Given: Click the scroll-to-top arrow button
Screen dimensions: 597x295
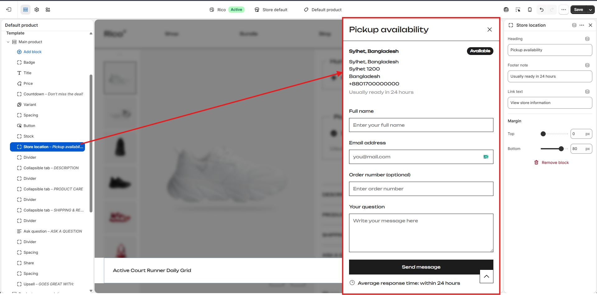Looking at the screenshot, I should click(486, 276).
